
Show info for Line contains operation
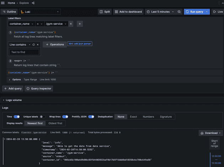click(x=33, y=45)
